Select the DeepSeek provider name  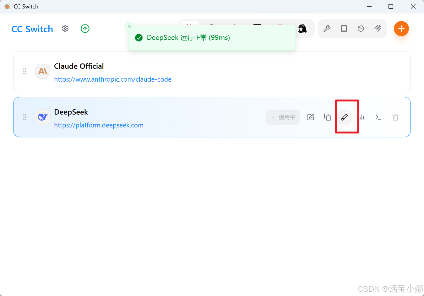[71, 112]
